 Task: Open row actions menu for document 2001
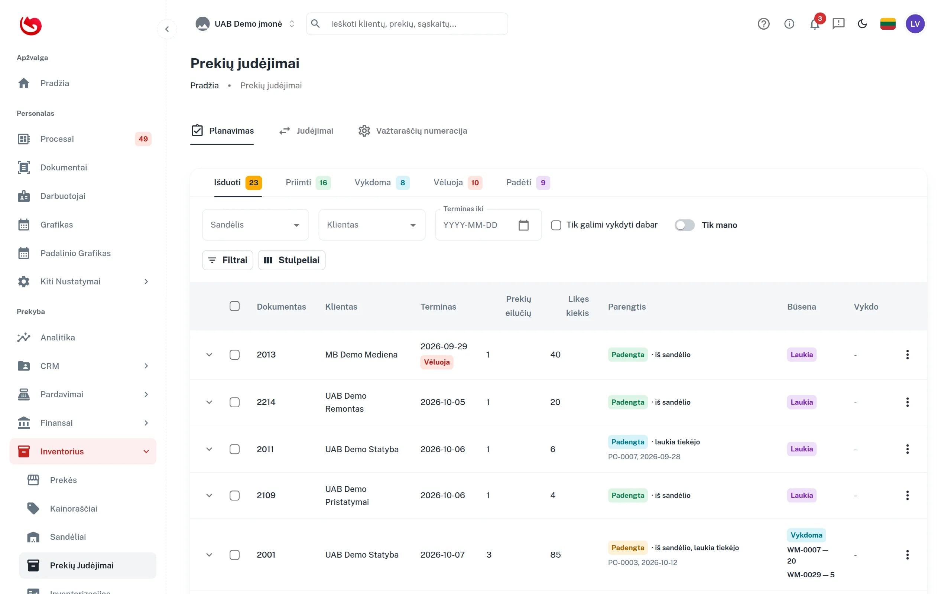tap(907, 555)
